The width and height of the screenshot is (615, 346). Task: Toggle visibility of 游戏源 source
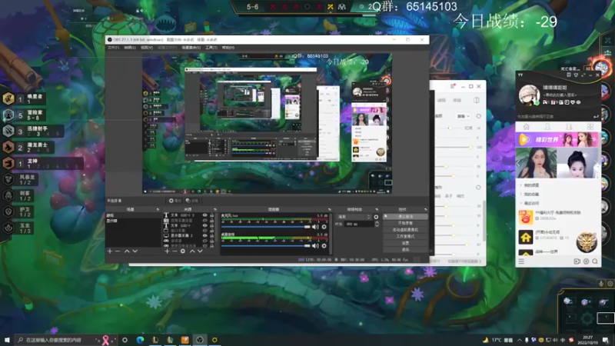(x=204, y=241)
